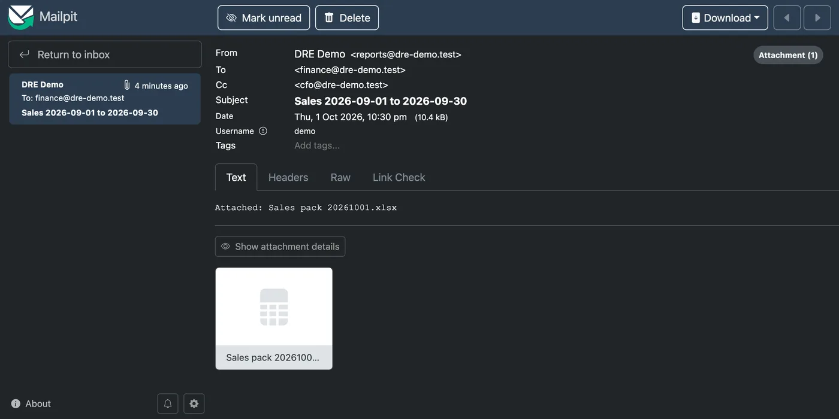Open the About link
Viewport: 839px width, 419px height.
click(31, 404)
